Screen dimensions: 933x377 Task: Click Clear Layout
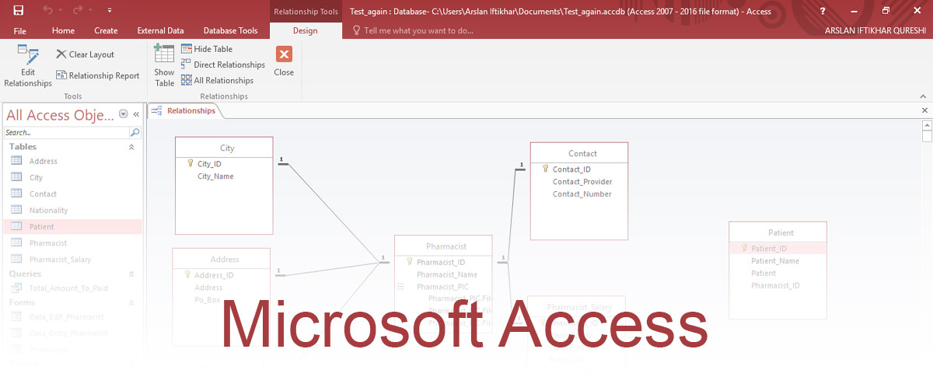pos(86,54)
